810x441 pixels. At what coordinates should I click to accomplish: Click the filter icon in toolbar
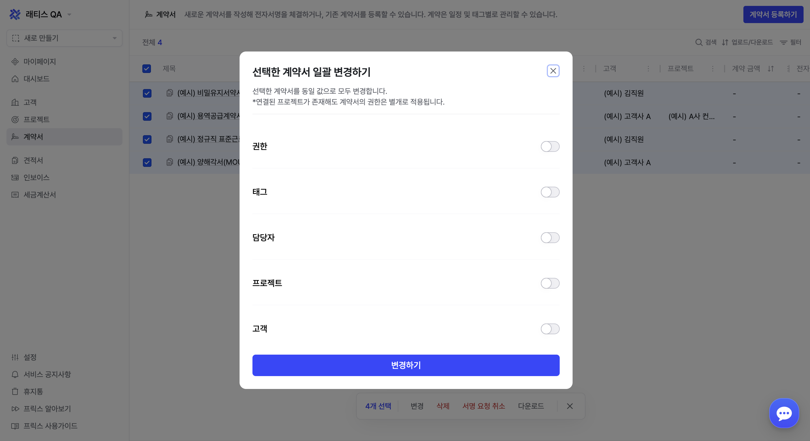click(783, 42)
